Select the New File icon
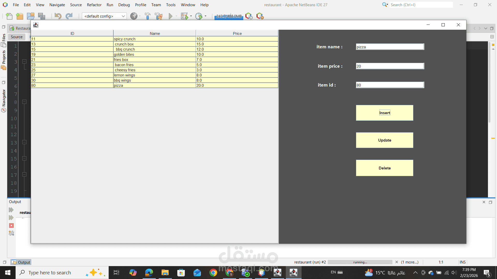 point(9,16)
